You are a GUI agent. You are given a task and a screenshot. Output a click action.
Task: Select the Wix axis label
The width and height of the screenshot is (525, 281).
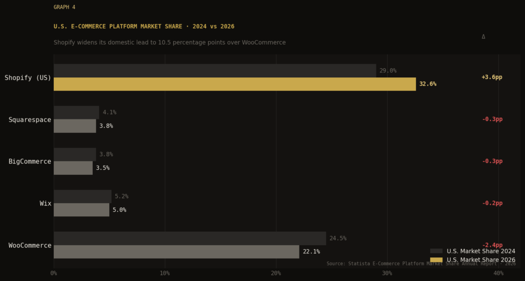(46, 203)
